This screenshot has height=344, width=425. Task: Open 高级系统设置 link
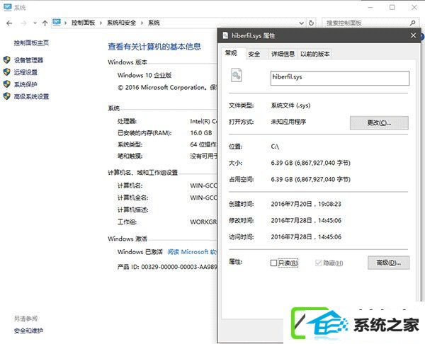(31, 96)
